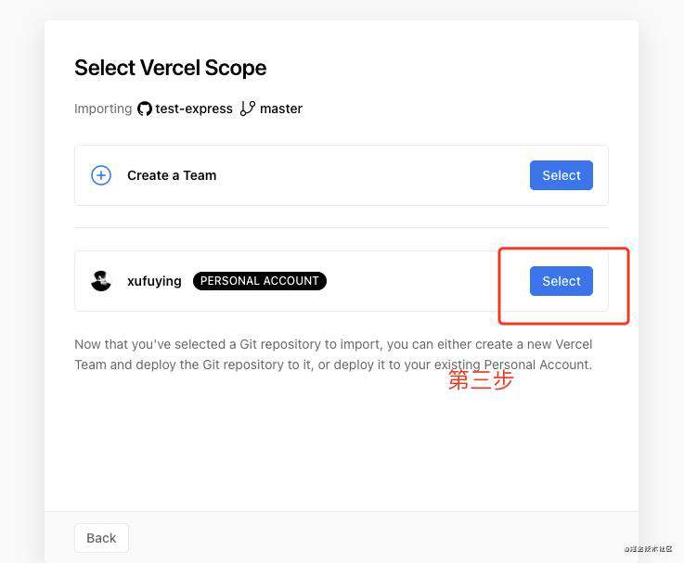Select the xufuying personal account scope

tap(561, 281)
